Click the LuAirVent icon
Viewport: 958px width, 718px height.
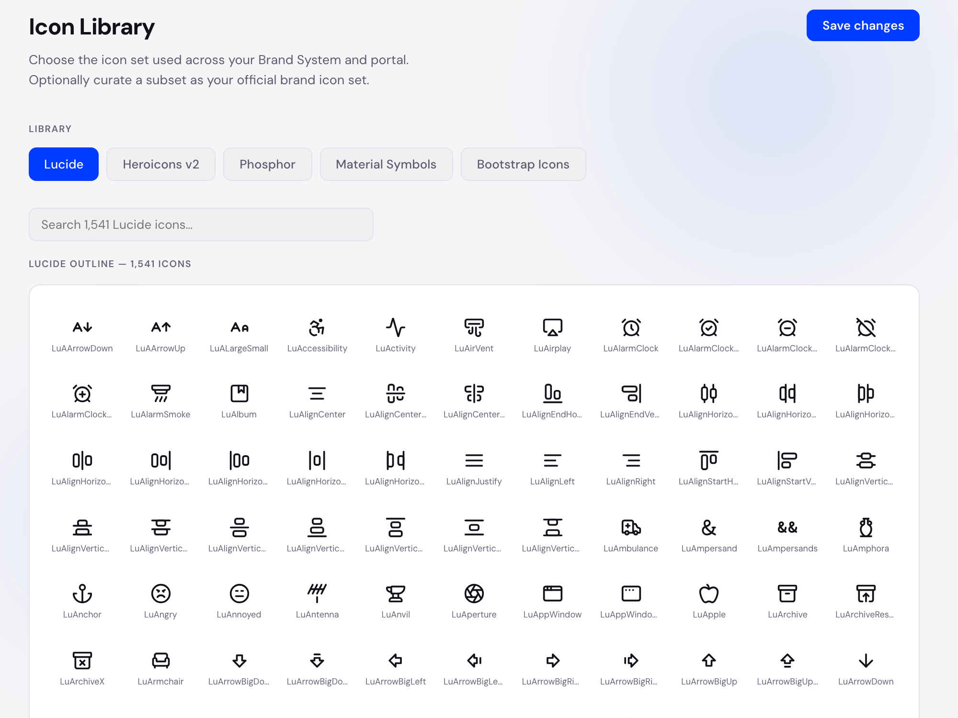click(474, 328)
